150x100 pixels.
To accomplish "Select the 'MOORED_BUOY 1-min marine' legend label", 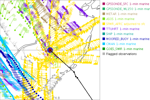I will point(127,39).
